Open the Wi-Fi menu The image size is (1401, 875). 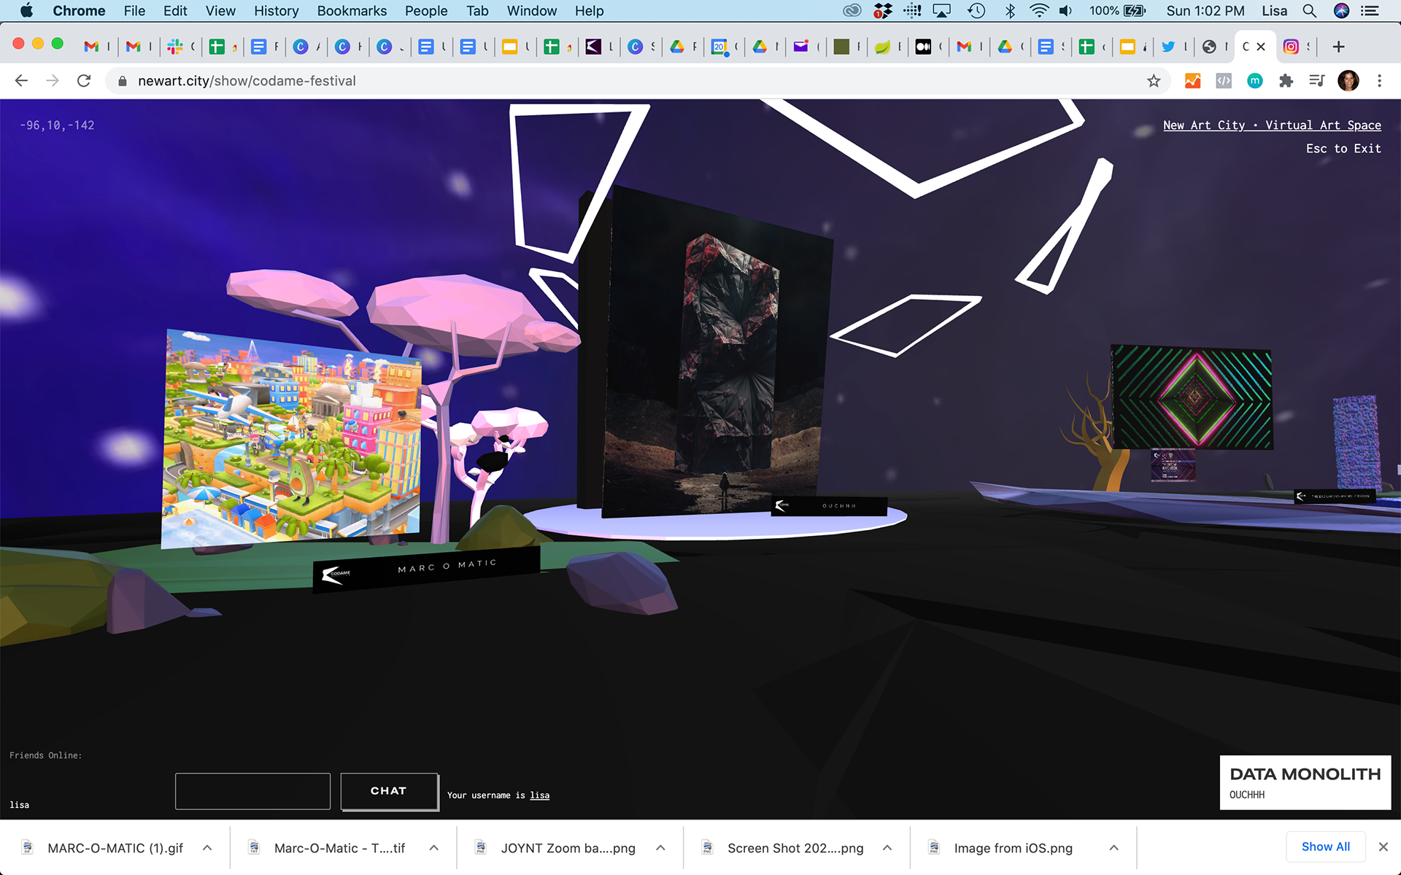coord(1038,11)
